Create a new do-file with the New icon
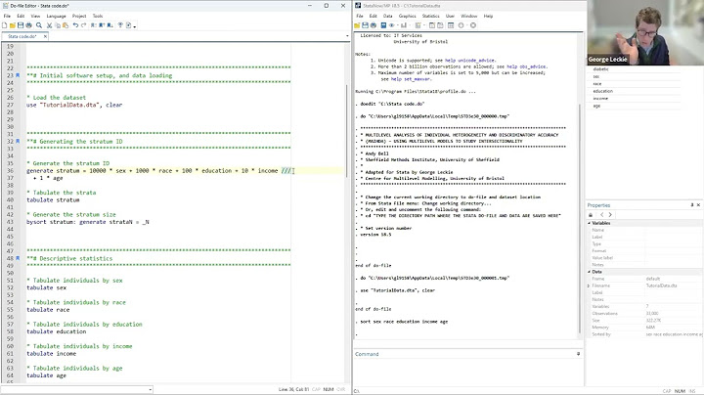This screenshot has height=395, width=704. coord(5,25)
